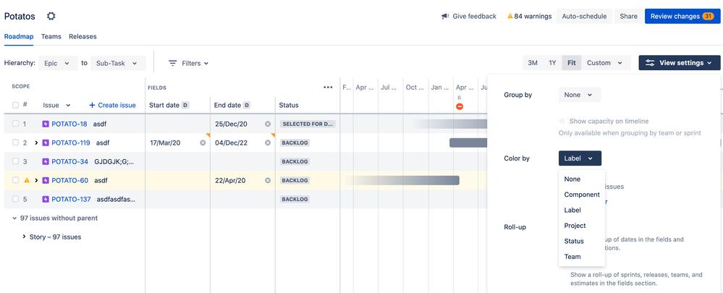Click the plus icon of Create issue
This screenshot has height=293, width=723.
(x=92, y=105)
